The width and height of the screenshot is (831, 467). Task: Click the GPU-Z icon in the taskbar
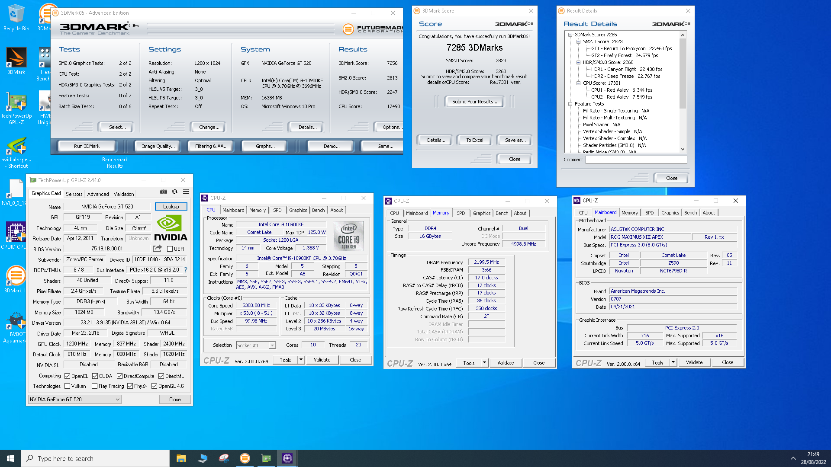pos(266,458)
